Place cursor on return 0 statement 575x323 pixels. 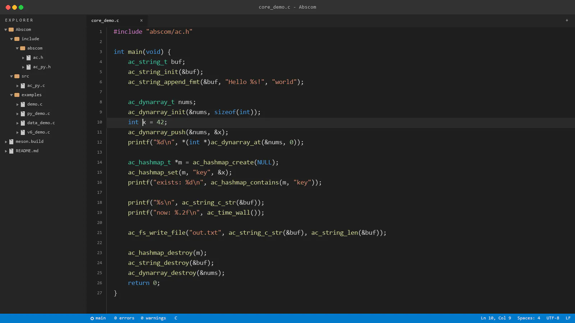pyautogui.click(x=144, y=283)
